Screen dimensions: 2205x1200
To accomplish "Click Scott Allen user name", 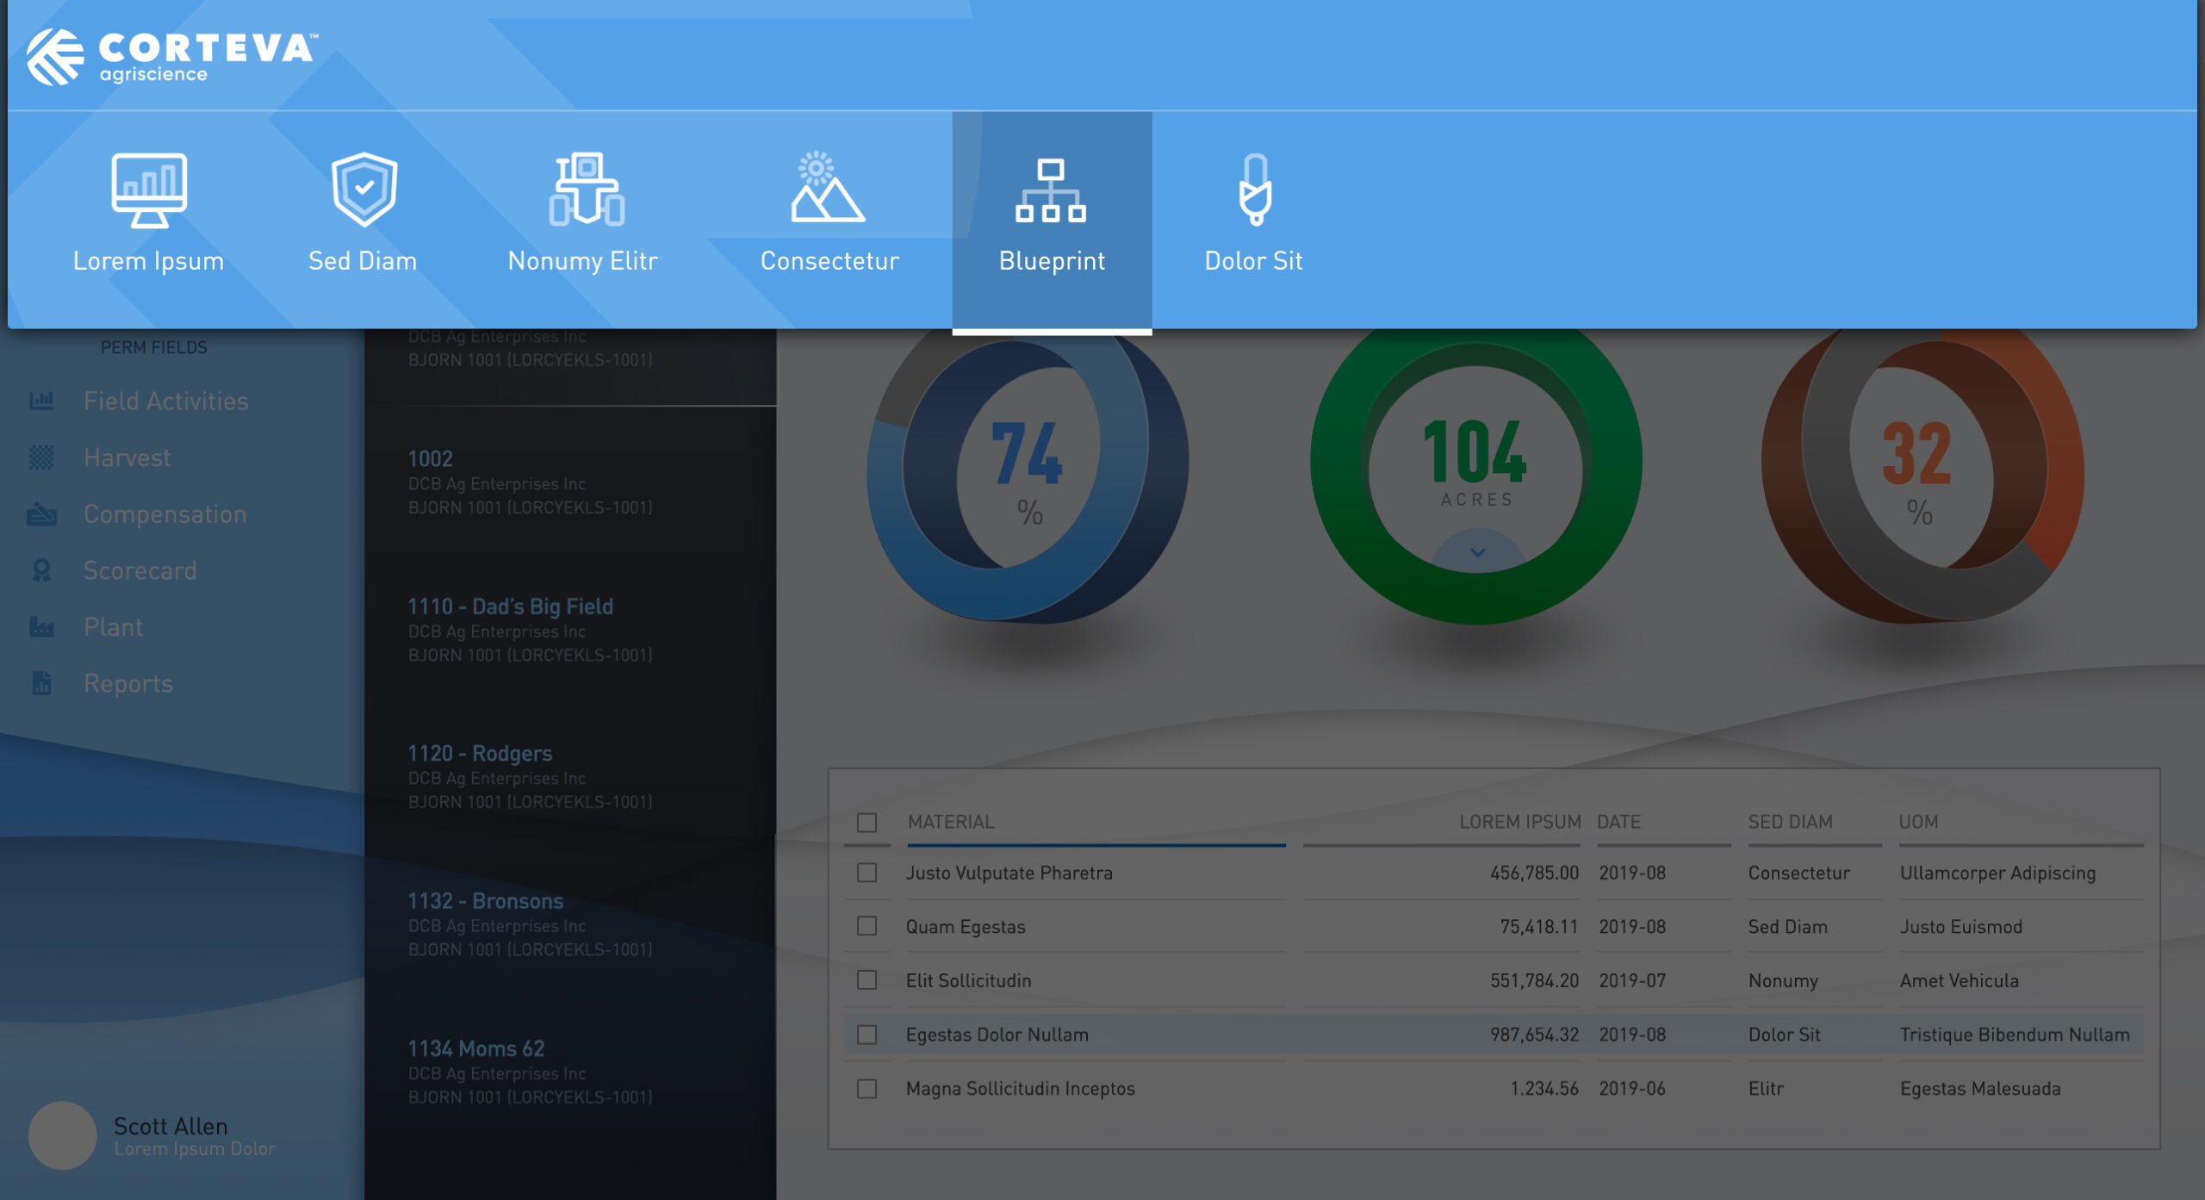I will pos(171,1126).
